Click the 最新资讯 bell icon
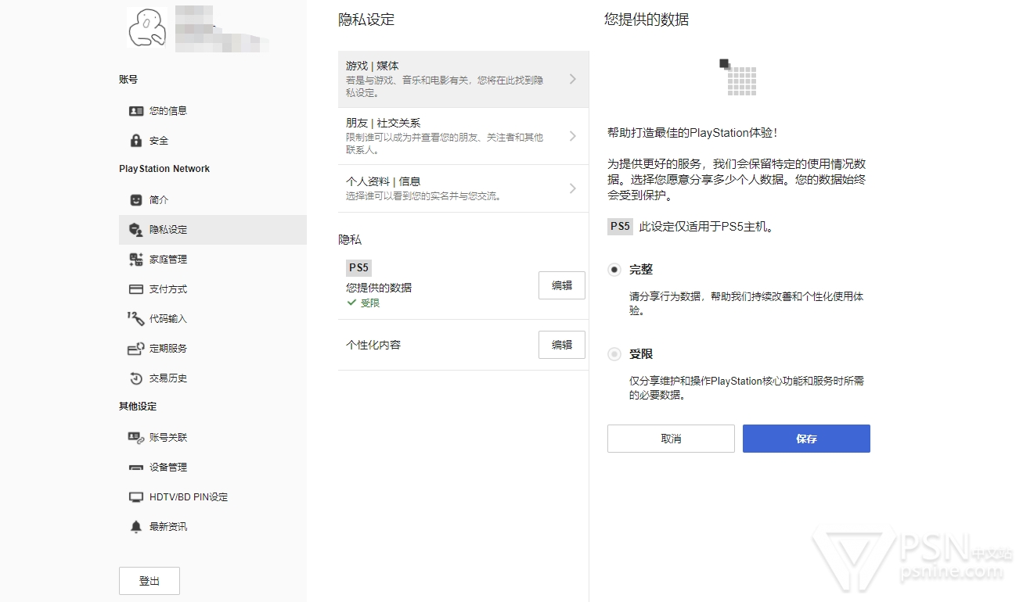This screenshot has width=1023, height=602. [x=136, y=527]
